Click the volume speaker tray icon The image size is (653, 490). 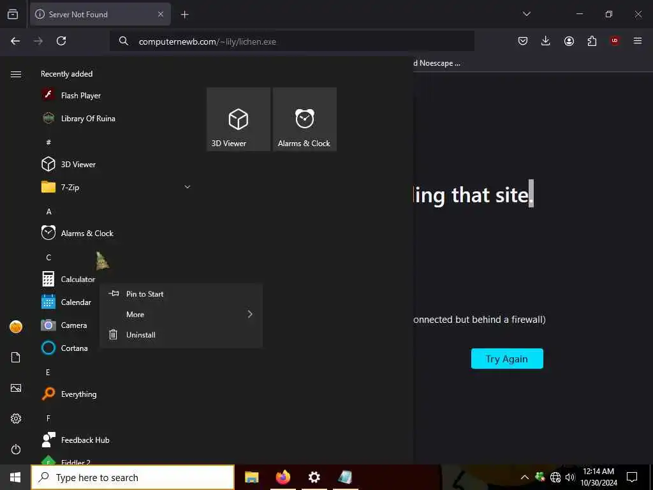[569, 477]
